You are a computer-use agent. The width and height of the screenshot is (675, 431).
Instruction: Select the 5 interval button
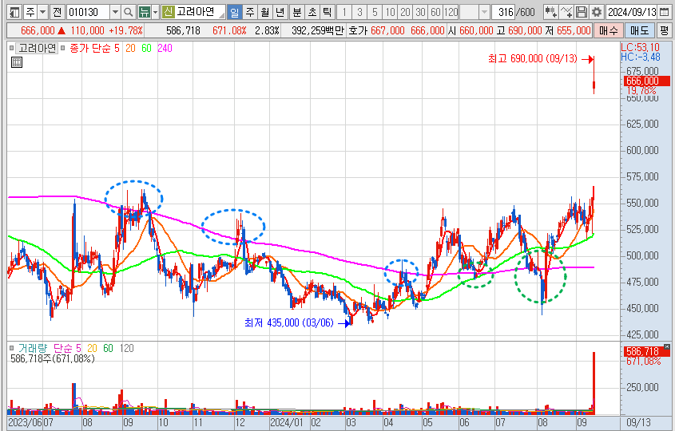coord(375,12)
